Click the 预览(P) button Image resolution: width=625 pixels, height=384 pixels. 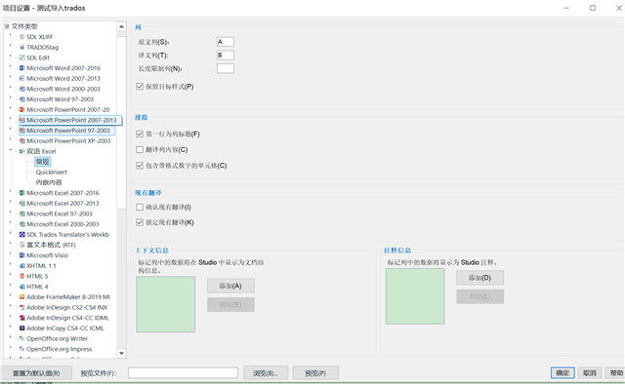pyautogui.click(x=315, y=373)
